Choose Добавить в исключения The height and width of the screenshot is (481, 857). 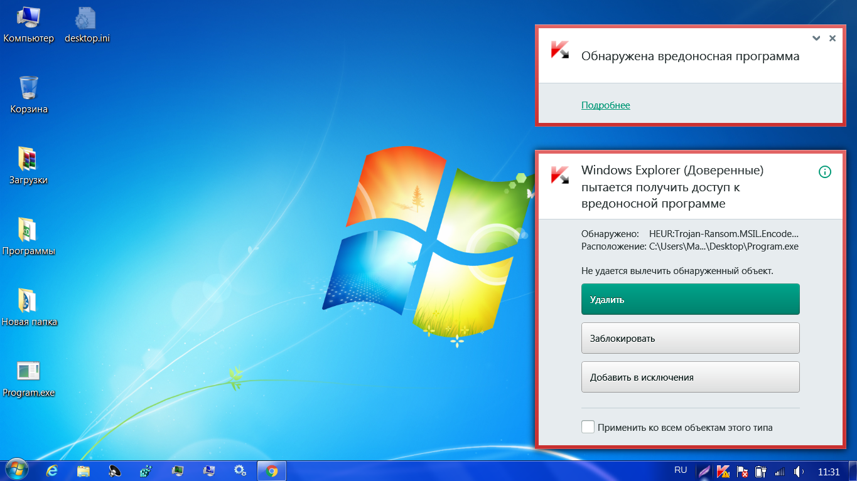(x=690, y=377)
